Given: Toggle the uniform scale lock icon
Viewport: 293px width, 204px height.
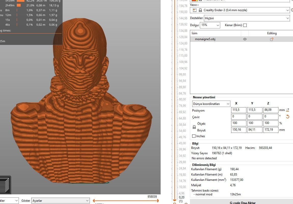Looking at the screenshot, I should [194, 127].
